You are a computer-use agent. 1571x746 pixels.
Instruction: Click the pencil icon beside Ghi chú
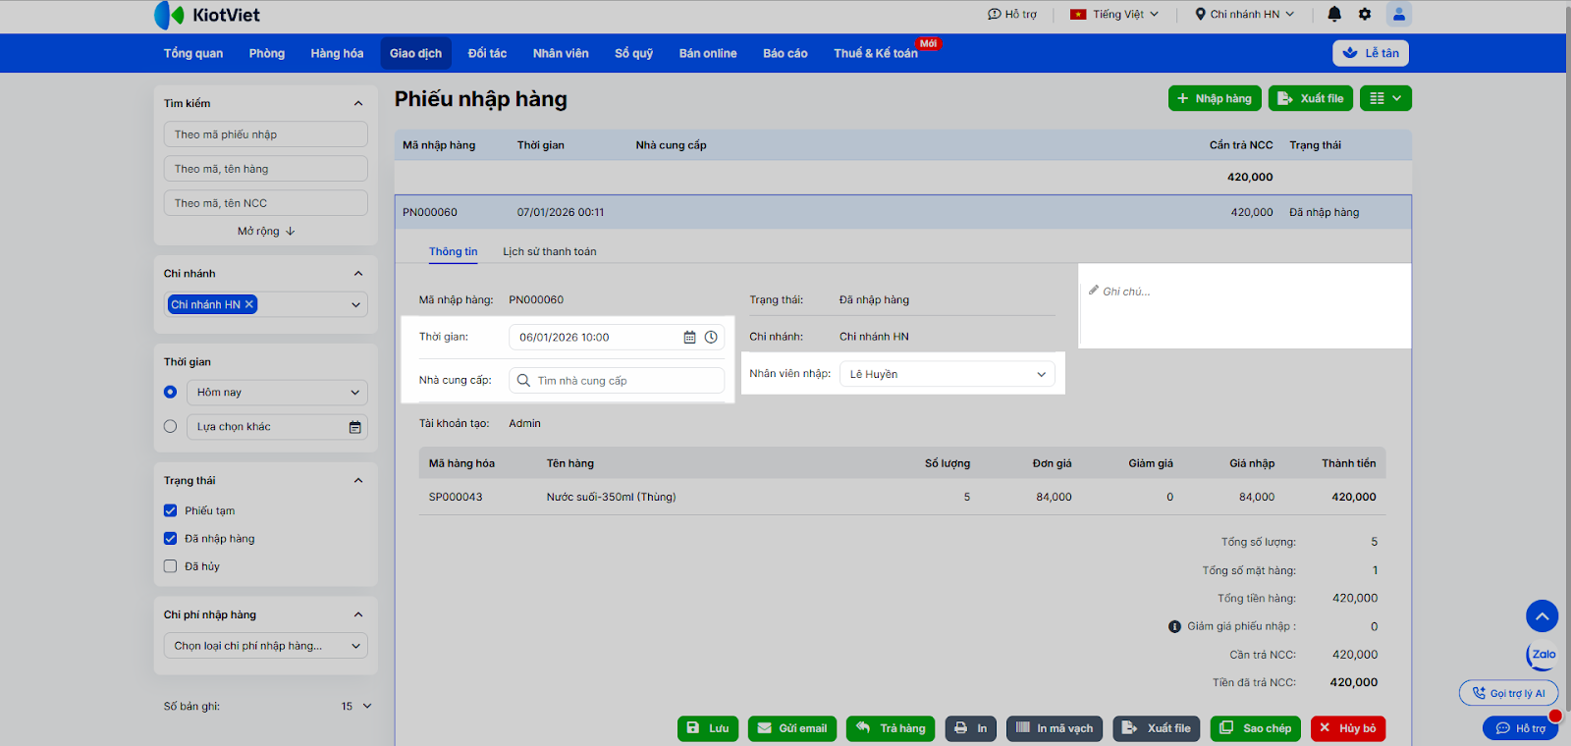(x=1094, y=291)
